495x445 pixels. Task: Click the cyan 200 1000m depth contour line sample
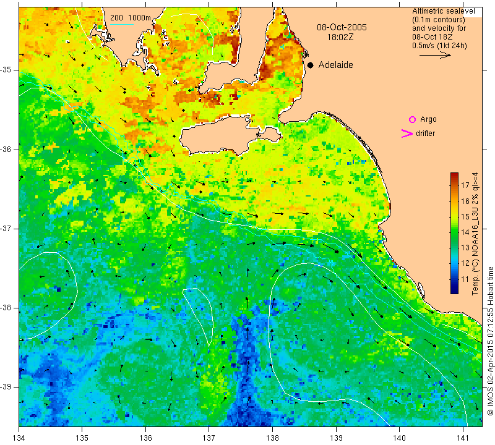coord(122,24)
